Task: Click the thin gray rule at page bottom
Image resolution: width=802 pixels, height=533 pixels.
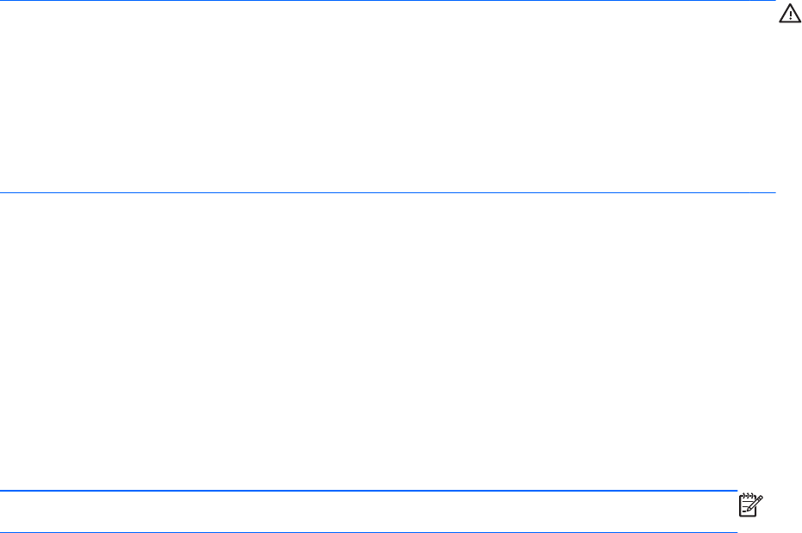Action: [368, 531]
